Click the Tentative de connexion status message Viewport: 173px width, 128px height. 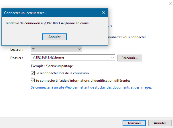[48, 23]
